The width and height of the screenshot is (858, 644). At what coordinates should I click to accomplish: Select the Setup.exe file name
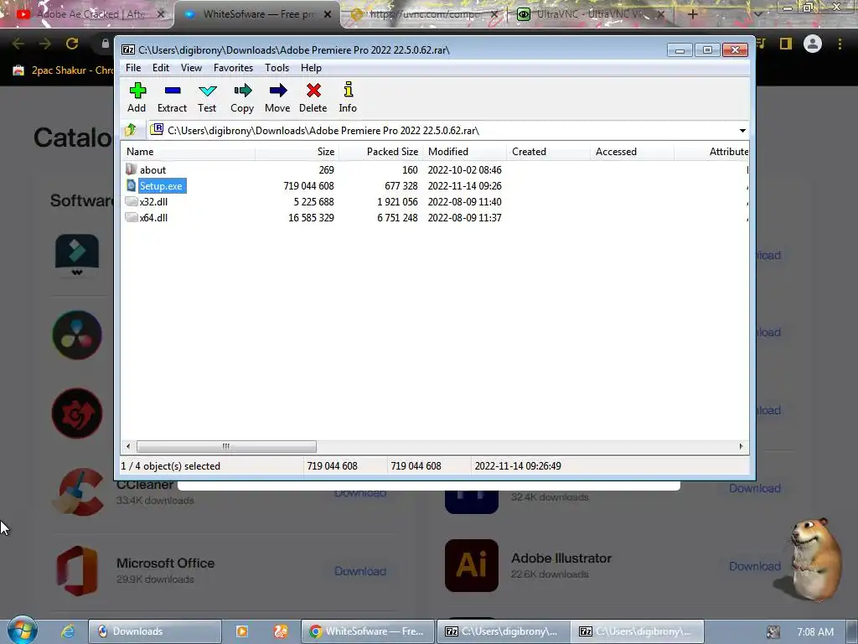tap(162, 185)
